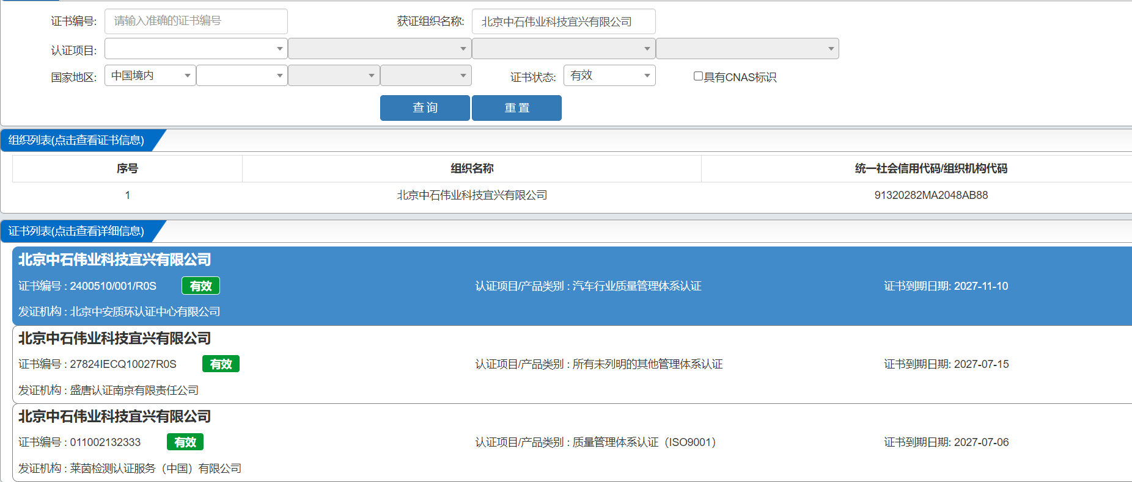Click expiry date 2027-07-06
The width and height of the screenshot is (1132, 482).
[982, 442]
